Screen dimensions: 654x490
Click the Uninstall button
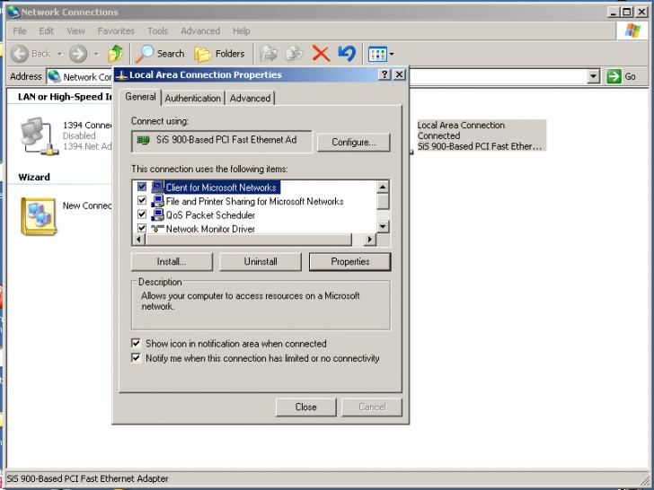tap(261, 262)
